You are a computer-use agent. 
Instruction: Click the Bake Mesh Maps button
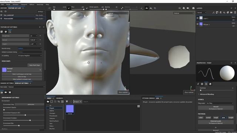(x=34, y=65)
